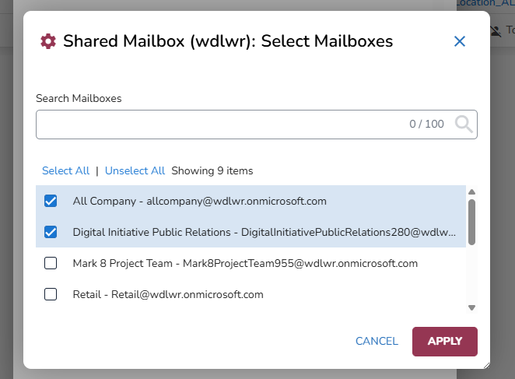The image size is (515, 379).
Task: Click the Retail@wdlwr.onmicrosoft.com row label
Action: [x=168, y=294]
